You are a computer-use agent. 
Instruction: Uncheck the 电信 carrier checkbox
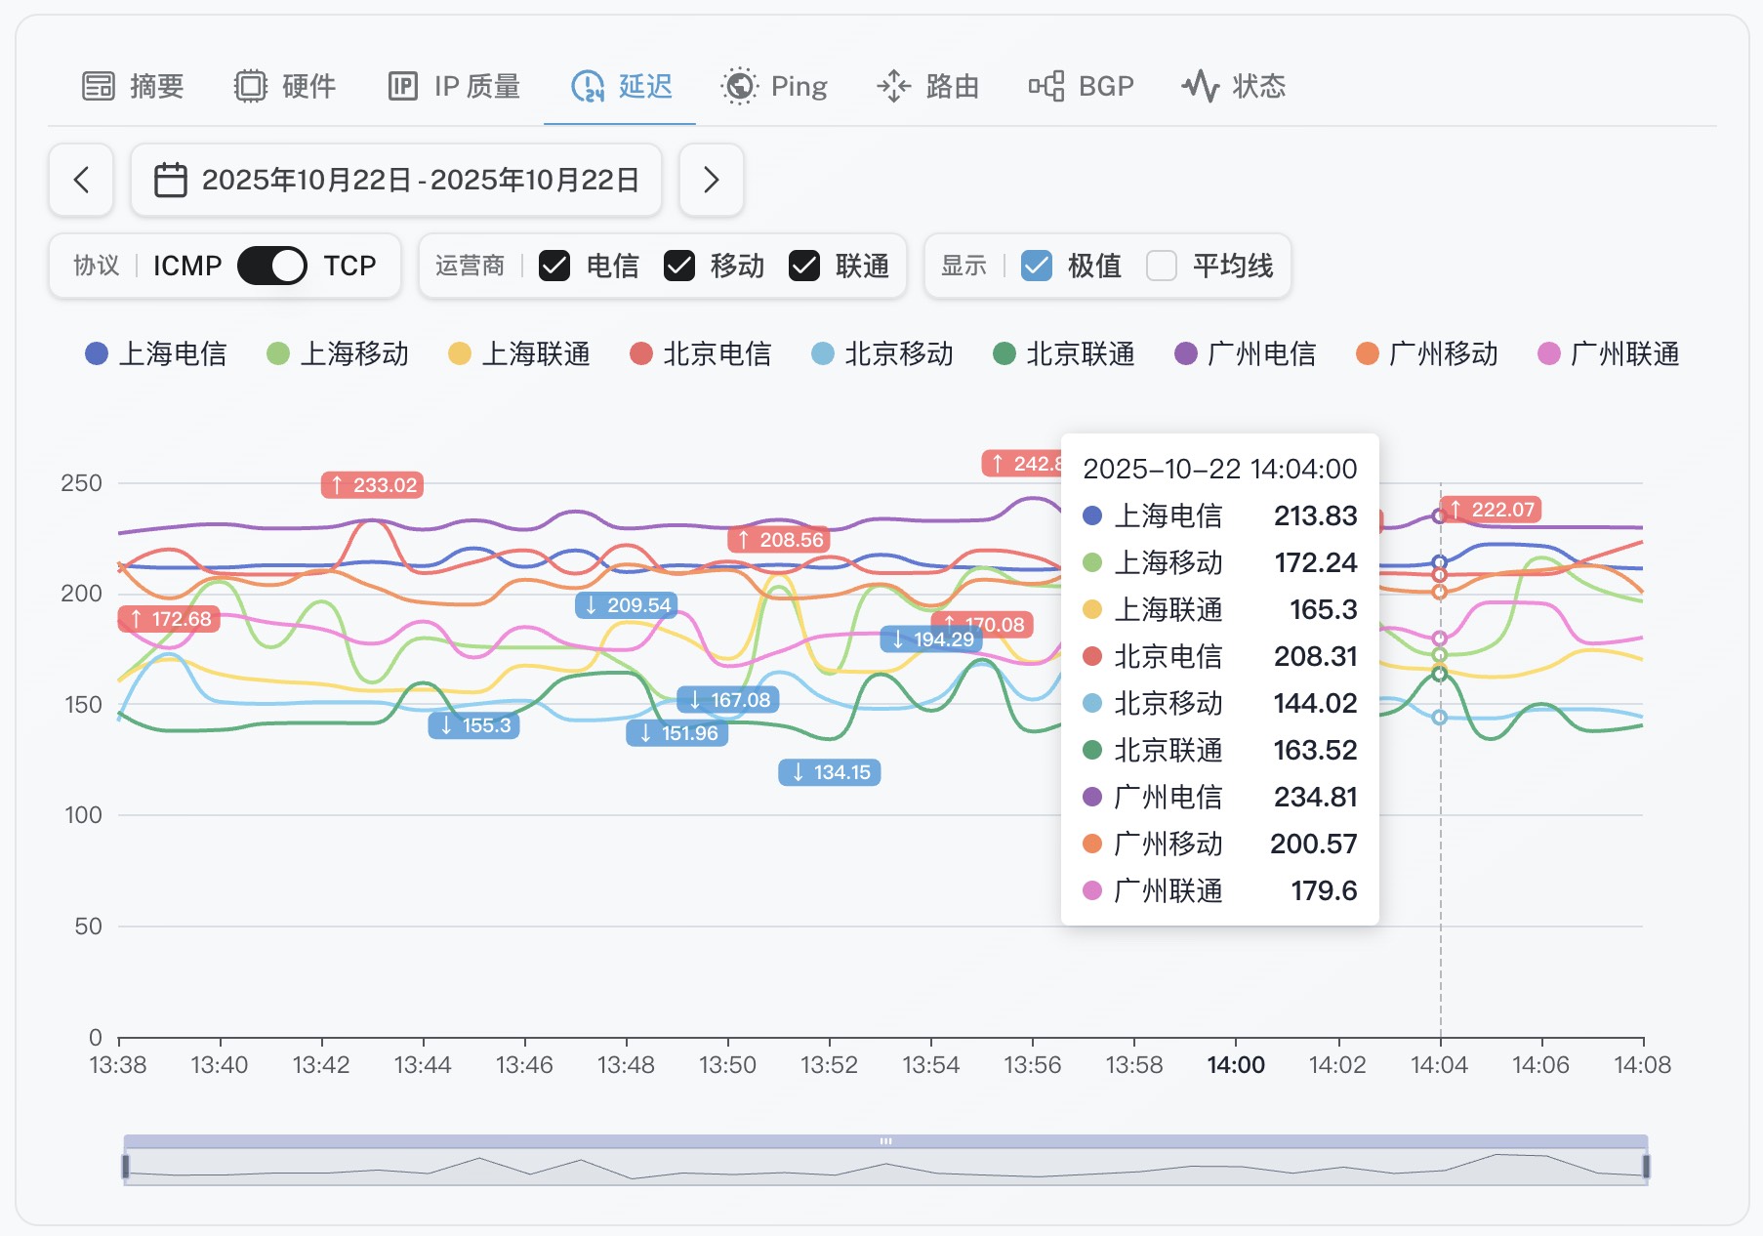pos(554,266)
